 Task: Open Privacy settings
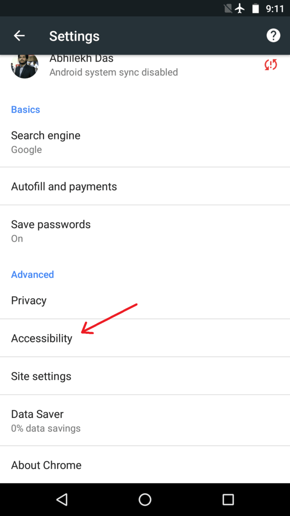click(29, 300)
